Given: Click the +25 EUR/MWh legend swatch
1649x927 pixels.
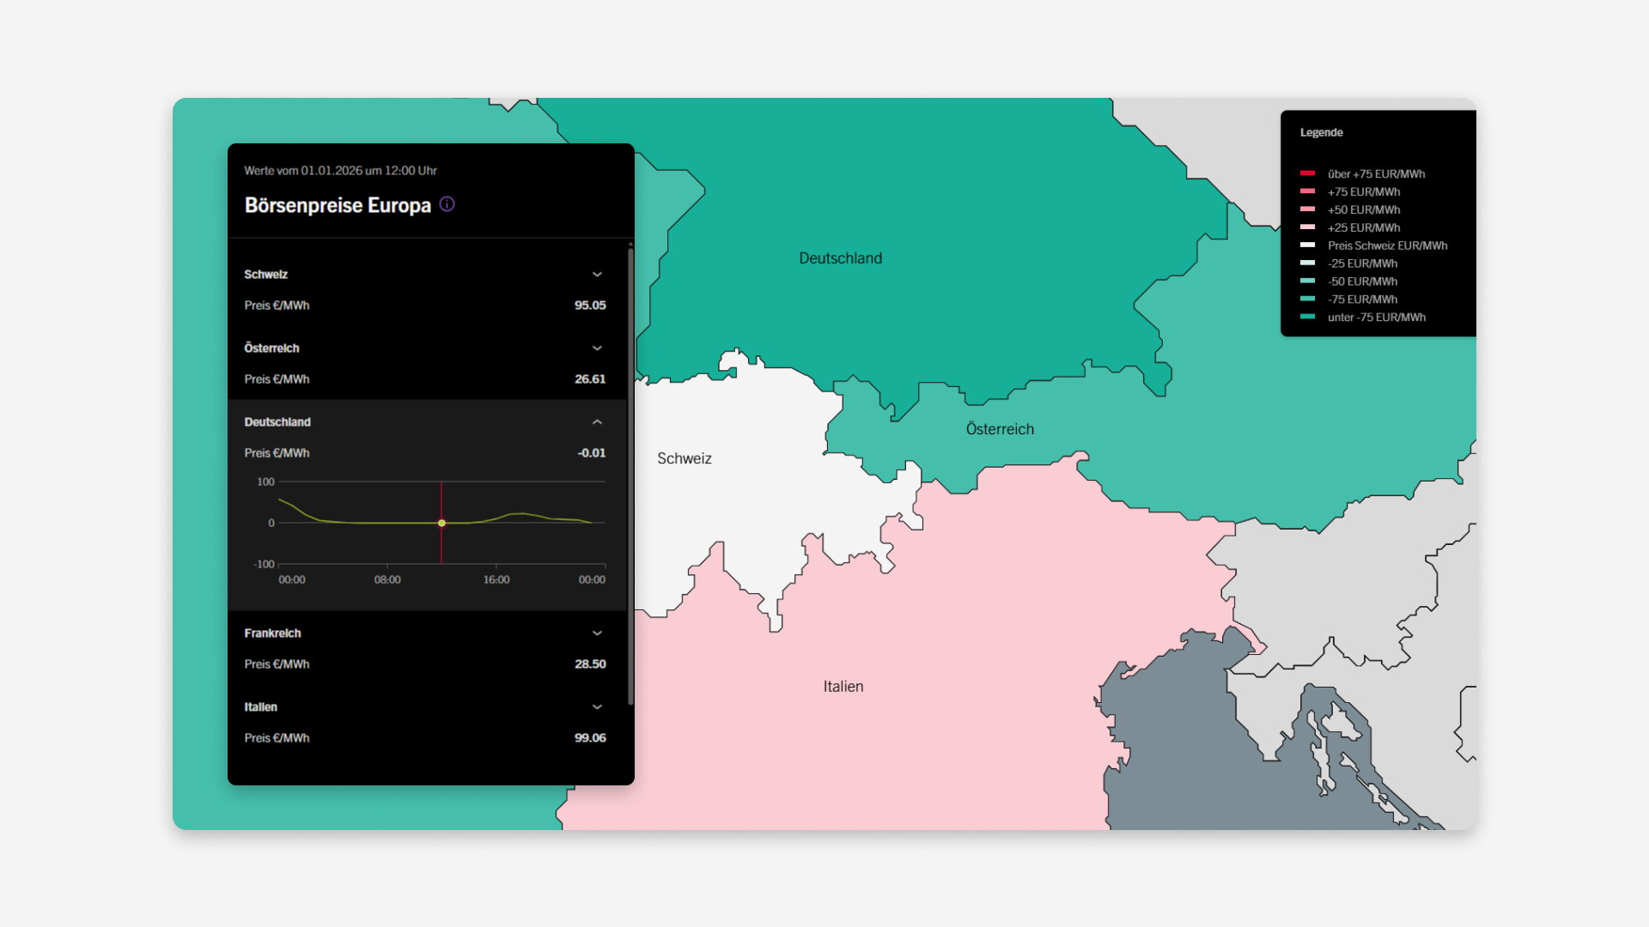Looking at the screenshot, I should 1307,227.
